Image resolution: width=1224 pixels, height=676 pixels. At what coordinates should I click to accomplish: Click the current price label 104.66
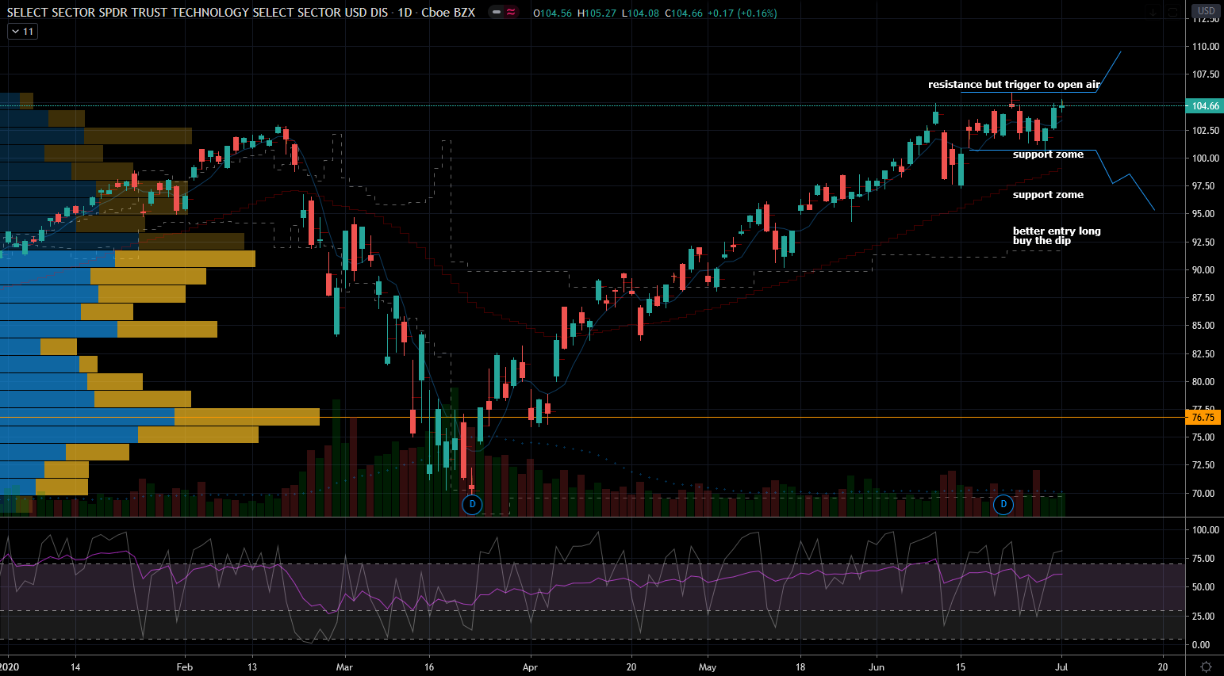[x=1205, y=106]
